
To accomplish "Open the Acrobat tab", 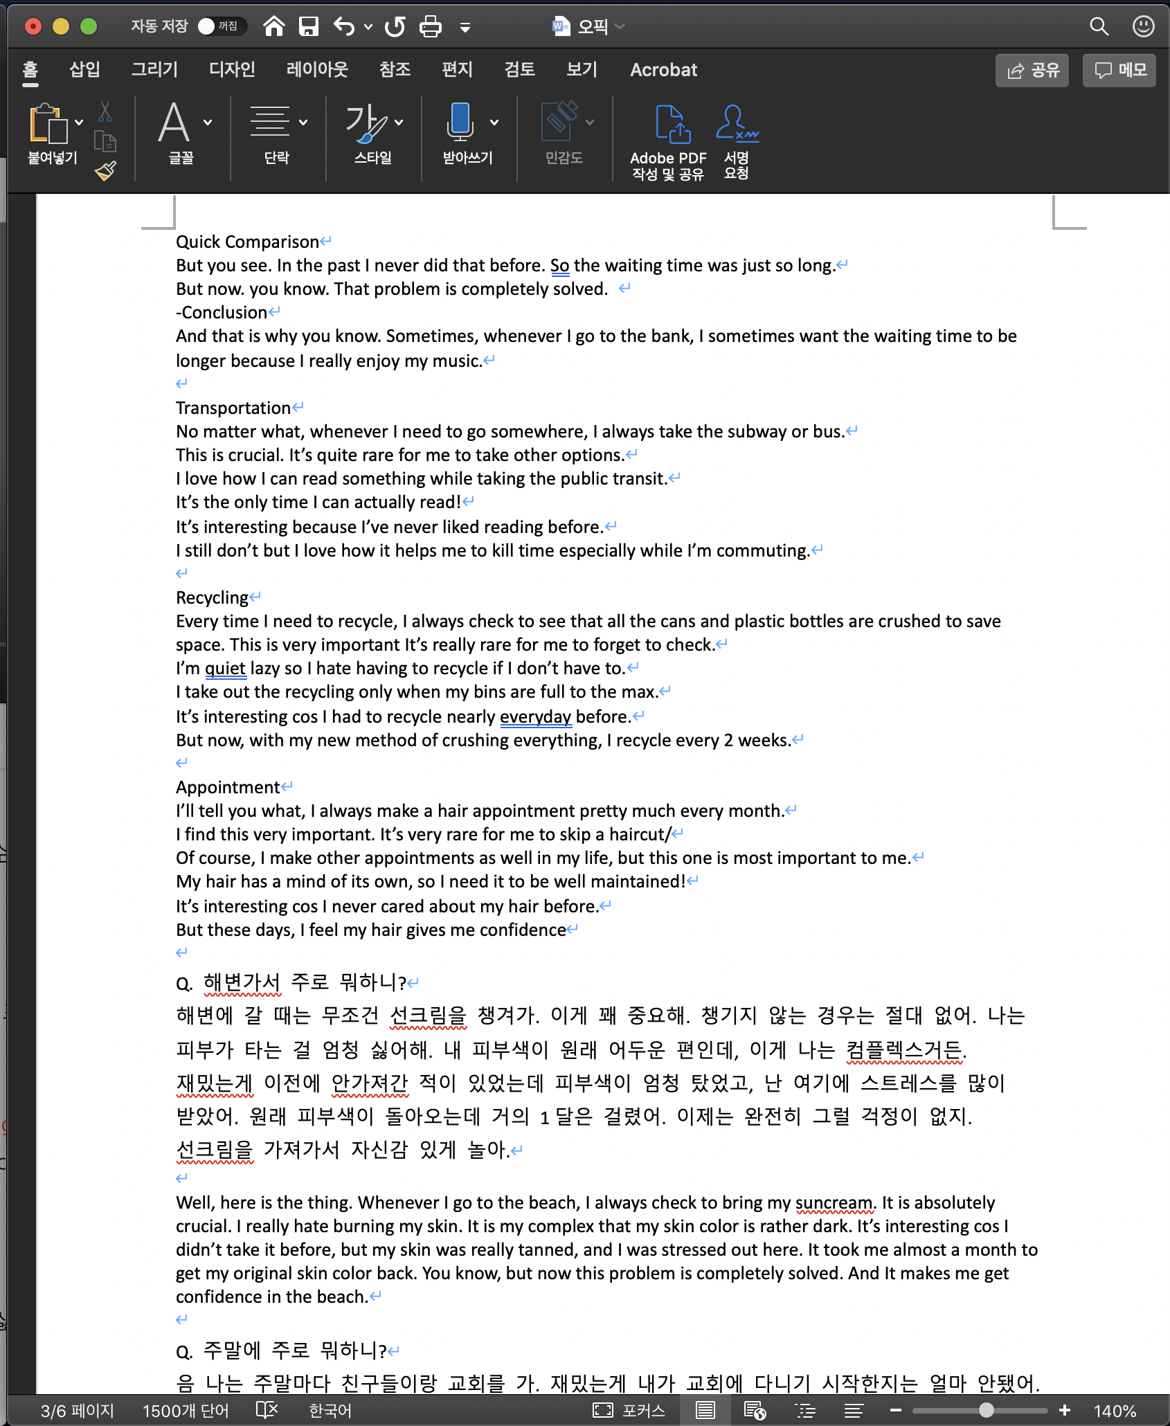I will [663, 69].
